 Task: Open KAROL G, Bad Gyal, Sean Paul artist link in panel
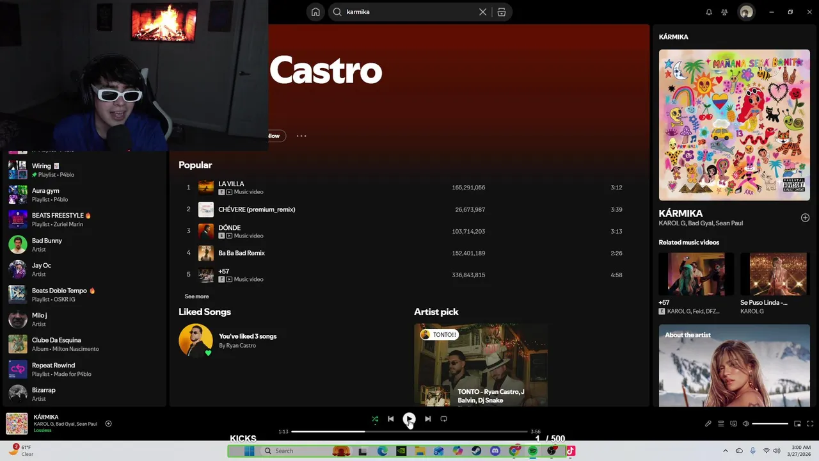tap(701, 223)
